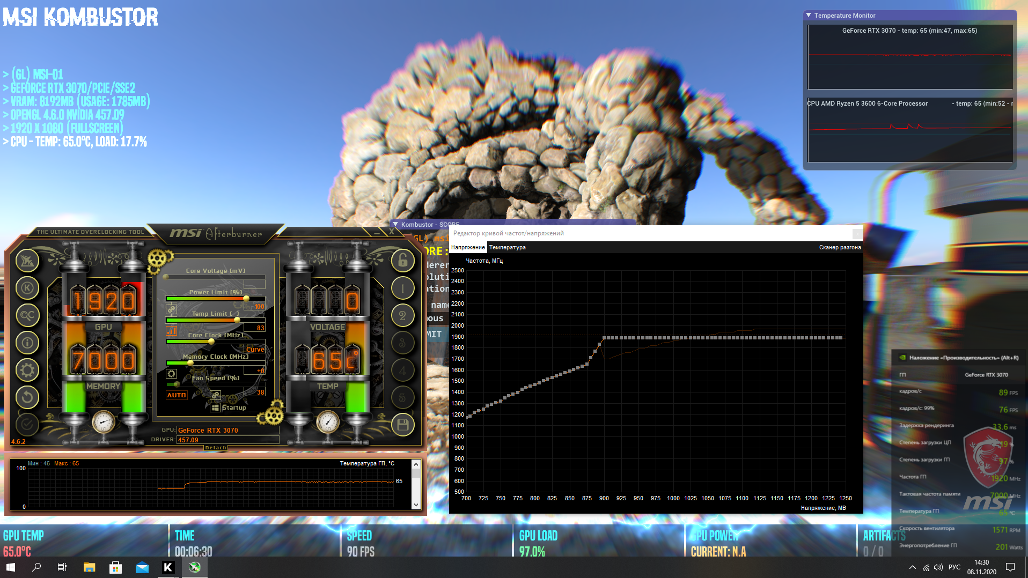The height and width of the screenshot is (578, 1028).
Task: Open the clock and calendar flyout
Action: [982, 567]
